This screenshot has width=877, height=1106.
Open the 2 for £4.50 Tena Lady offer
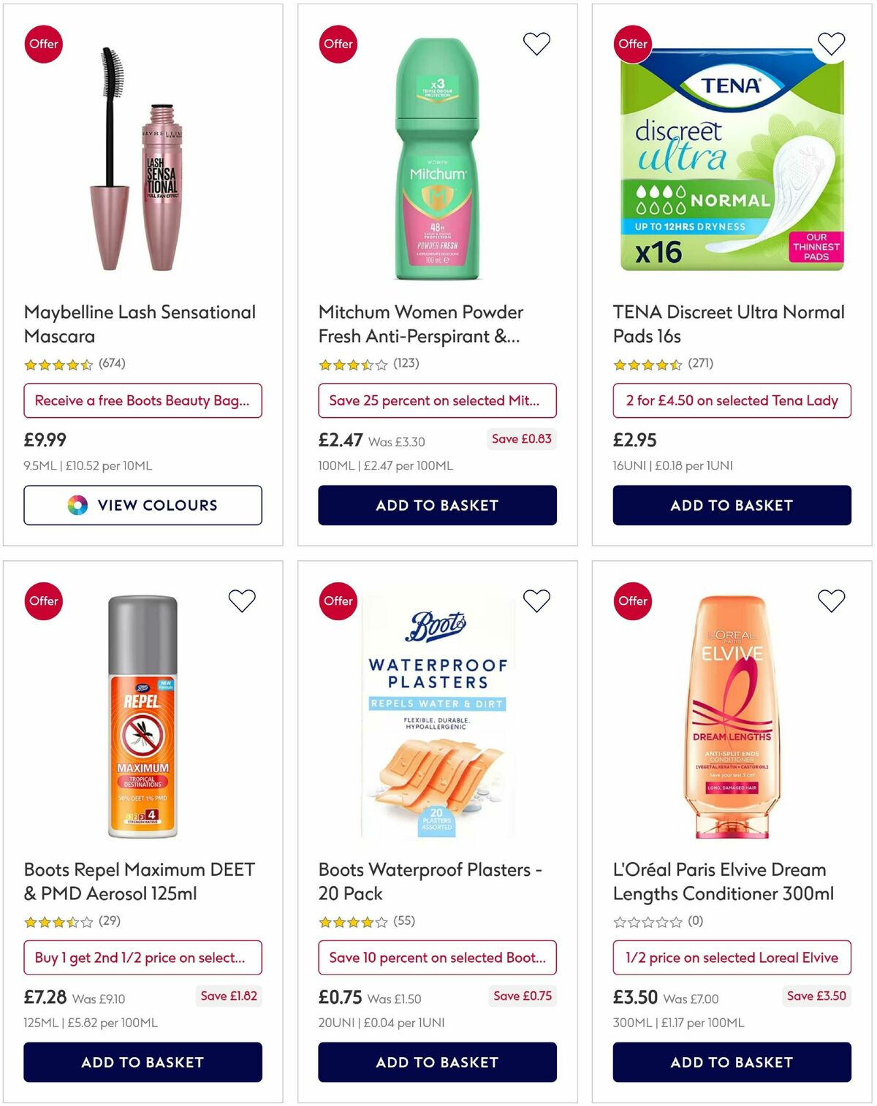(x=732, y=400)
